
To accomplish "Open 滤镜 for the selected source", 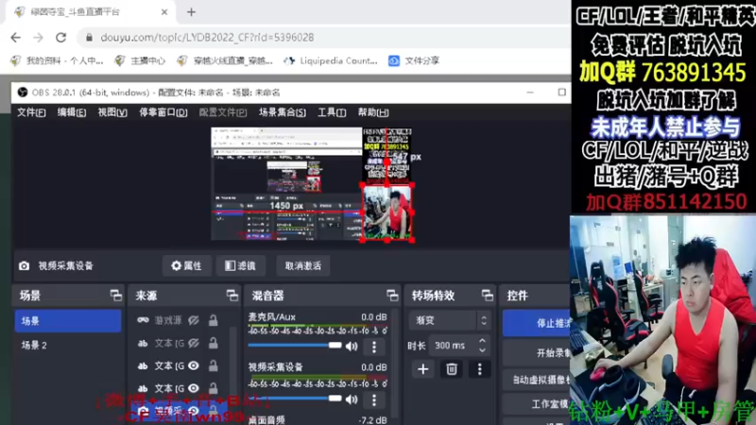I will point(240,265).
